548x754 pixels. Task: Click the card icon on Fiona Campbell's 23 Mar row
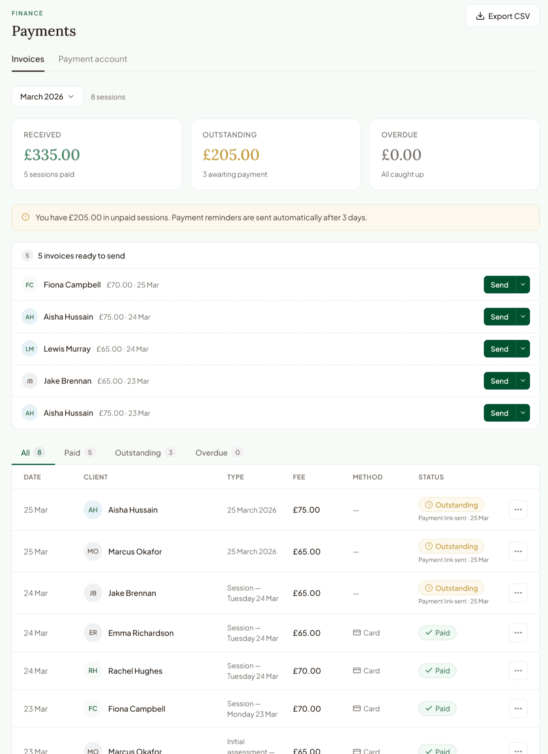[357, 708]
